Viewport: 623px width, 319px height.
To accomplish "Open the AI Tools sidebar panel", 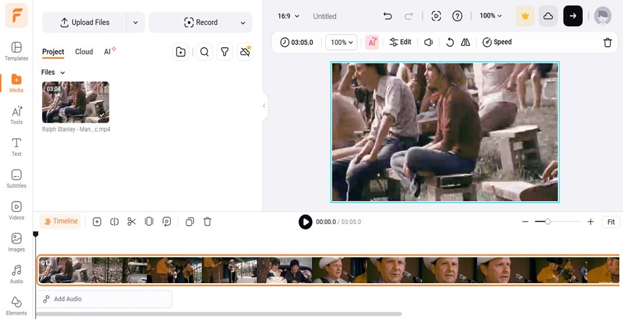I will point(16,114).
